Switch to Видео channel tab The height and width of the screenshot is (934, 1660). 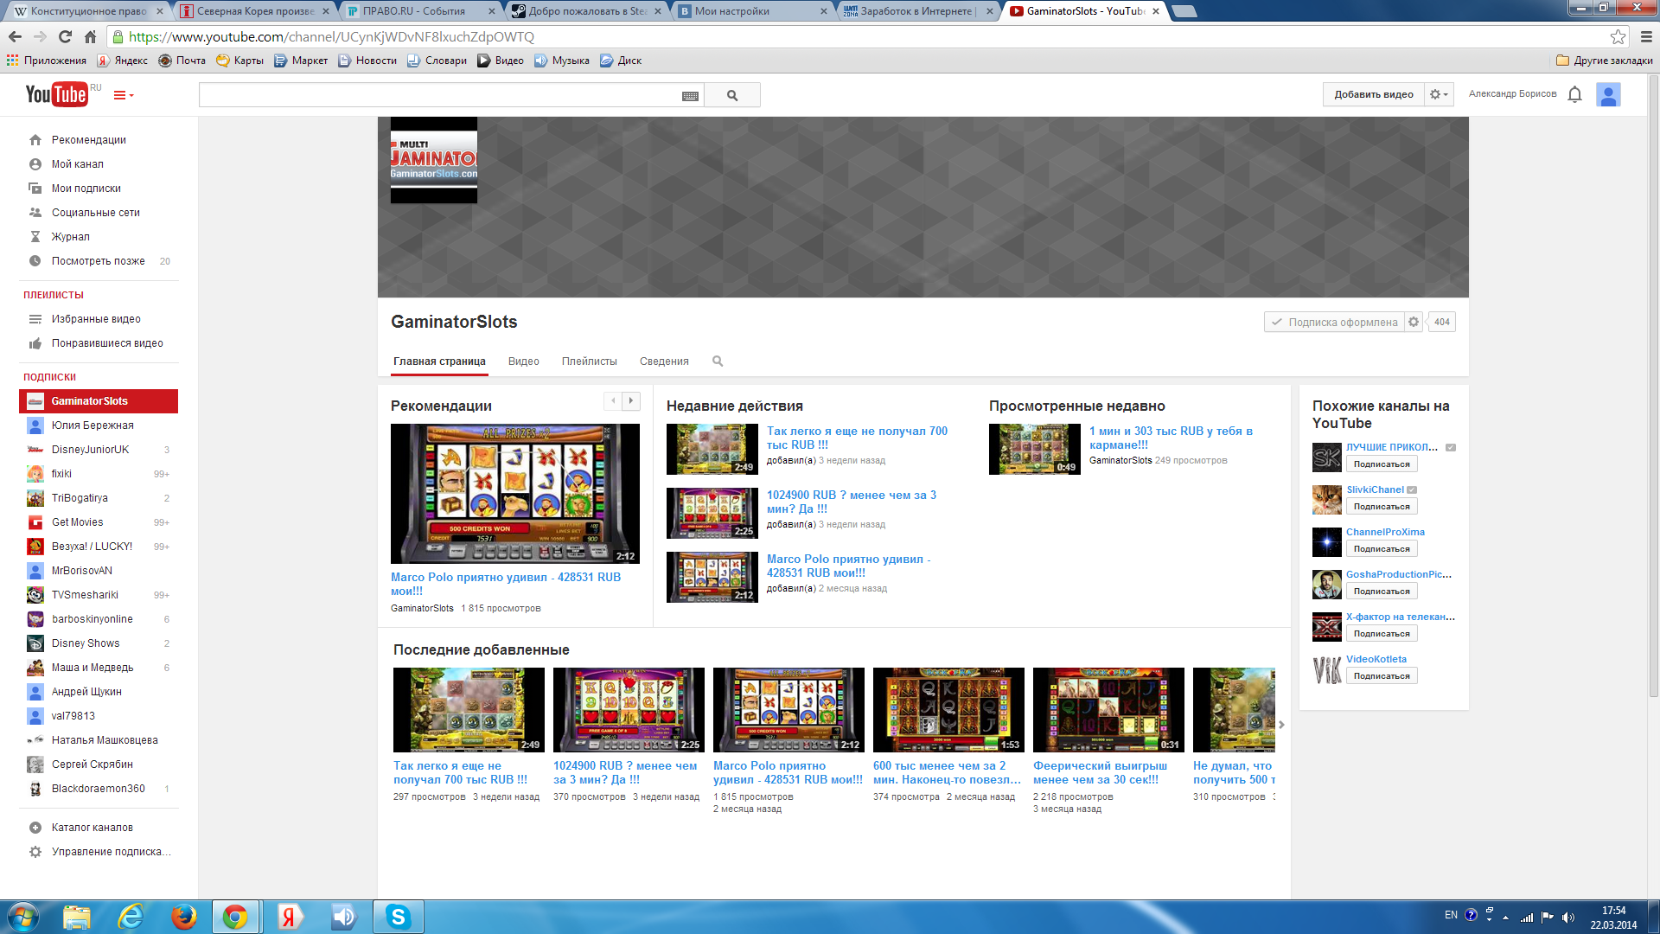tap(523, 361)
